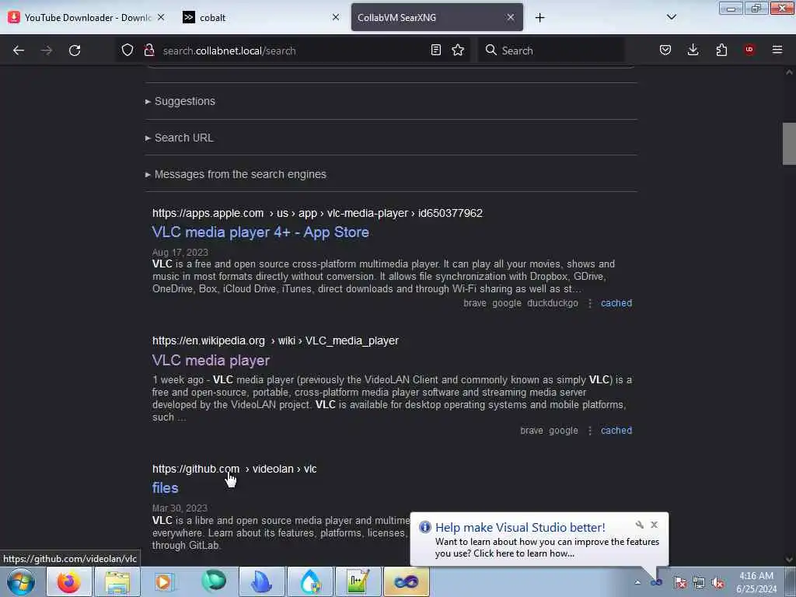Click Firefox icon in taskbar
The height and width of the screenshot is (597, 796).
coord(69,581)
